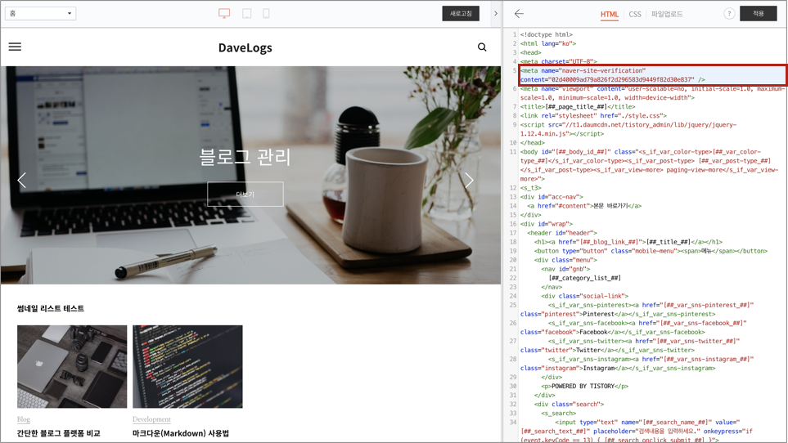
Task: Show next slide with right arrow
Action: point(469,180)
